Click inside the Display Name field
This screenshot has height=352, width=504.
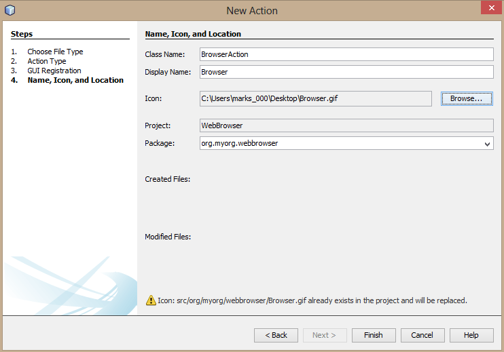coord(346,72)
